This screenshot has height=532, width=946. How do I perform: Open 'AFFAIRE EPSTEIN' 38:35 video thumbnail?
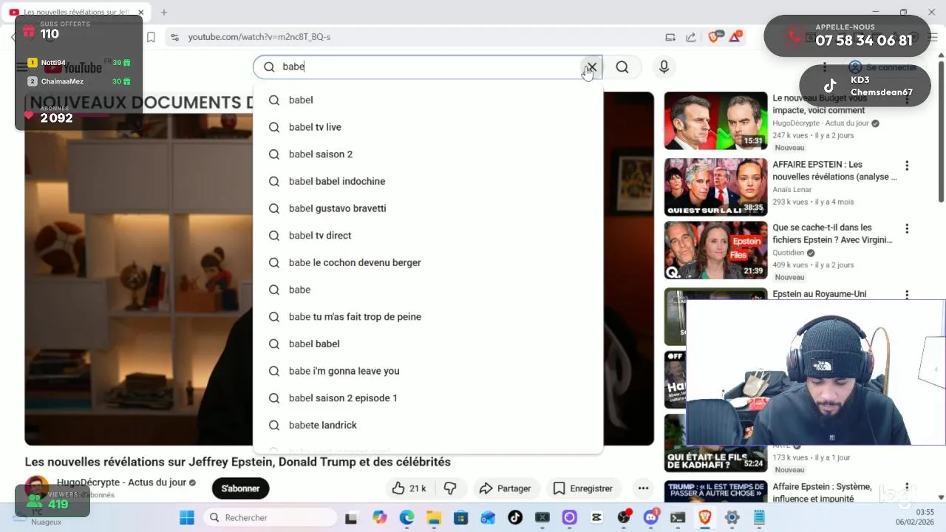[715, 187]
